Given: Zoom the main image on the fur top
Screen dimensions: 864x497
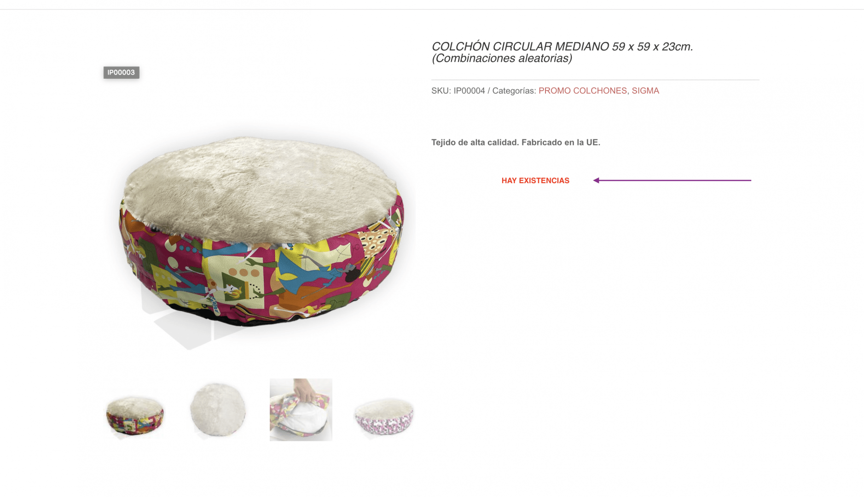Looking at the screenshot, I should click(x=260, y=186).
